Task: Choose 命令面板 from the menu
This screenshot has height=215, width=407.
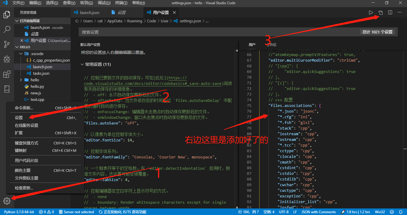Action: click(46, 108)
